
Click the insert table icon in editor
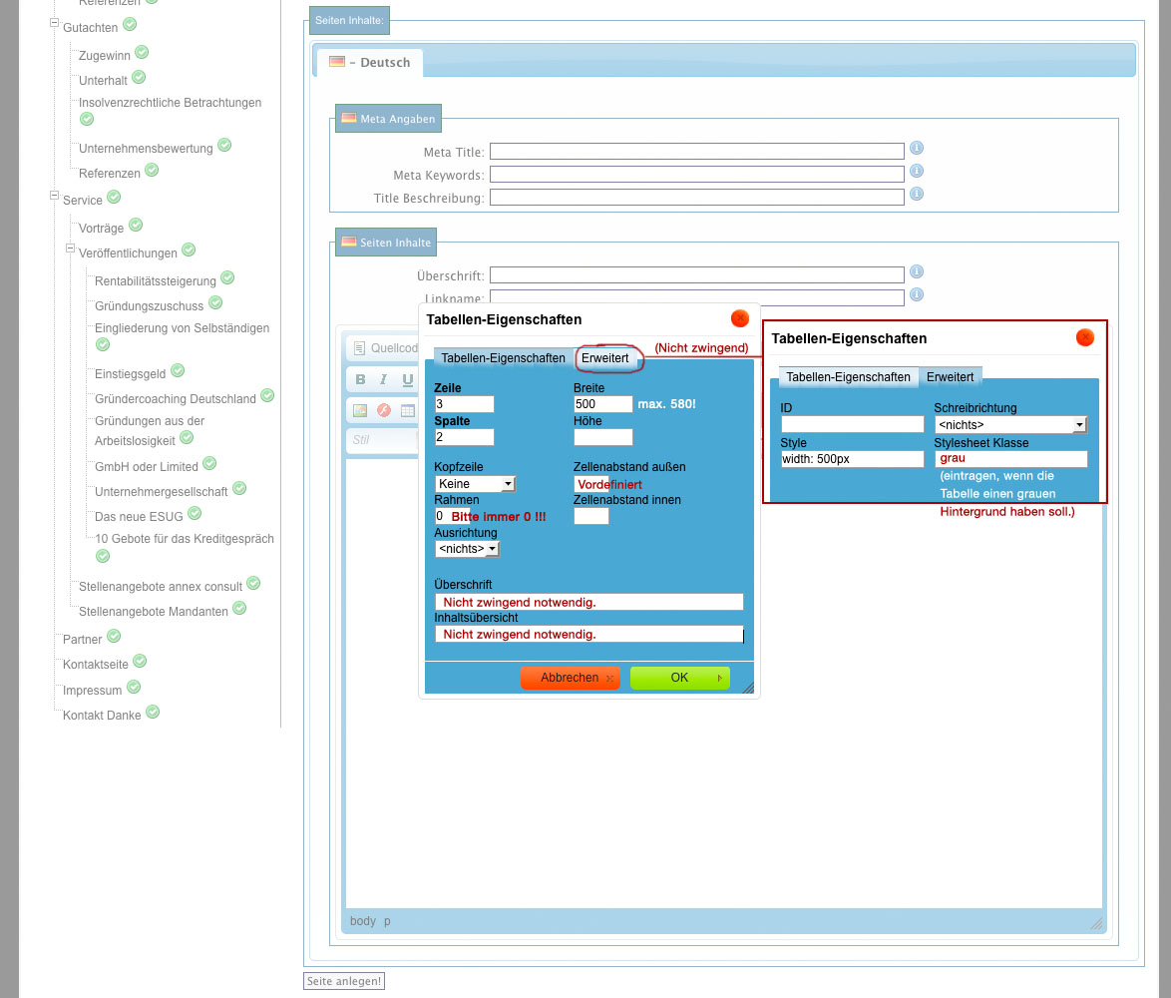(x=407, y=410)
